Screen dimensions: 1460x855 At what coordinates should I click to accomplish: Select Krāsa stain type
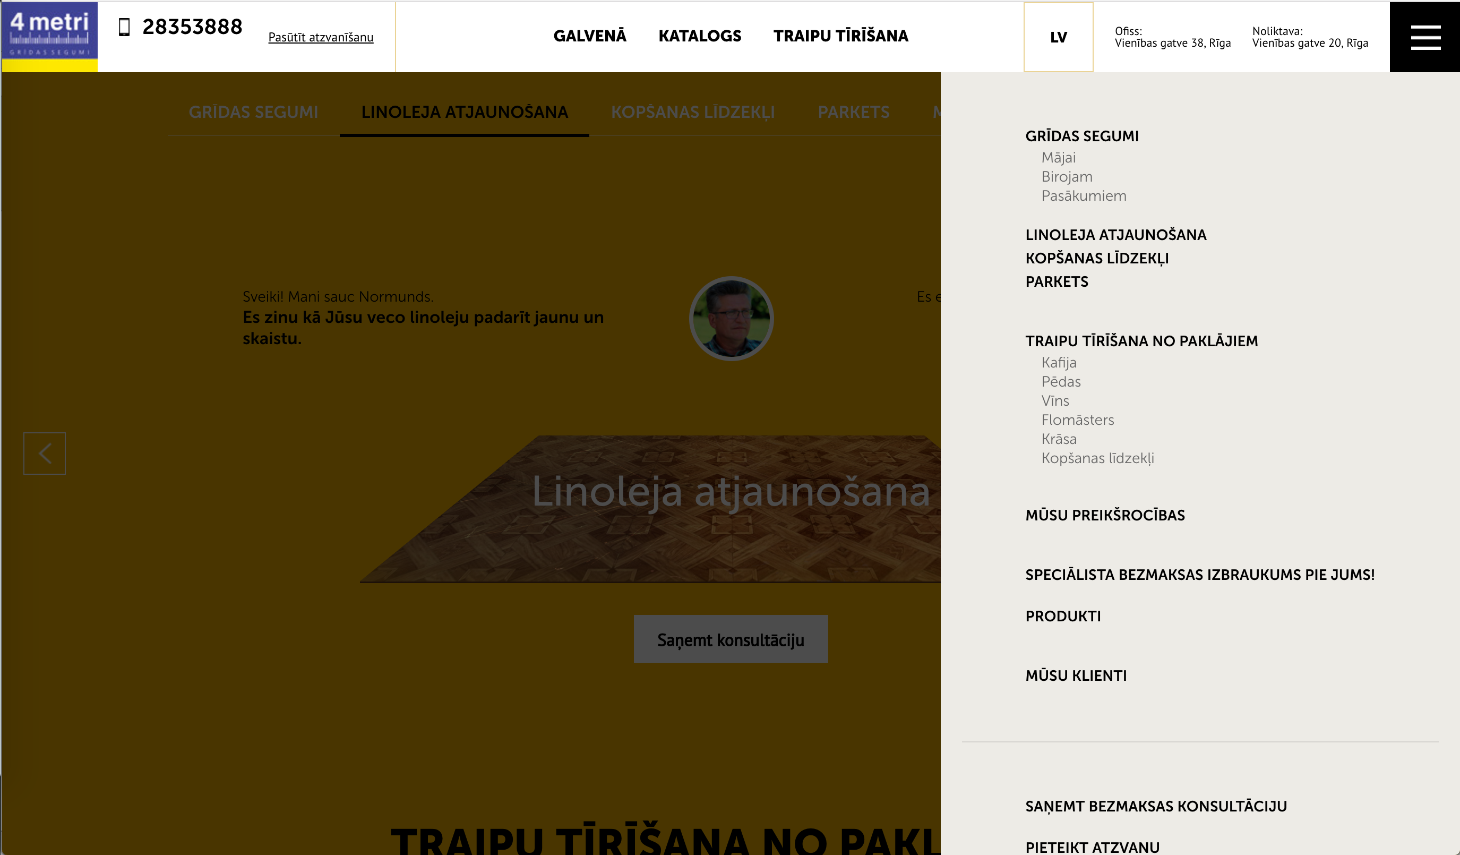click(1059, 439)
